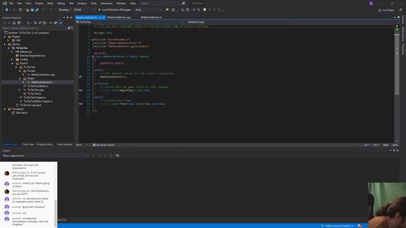Image resolution: width=406 pixels, height=228 pixels.
Task: Click the Home icon in Solution Explorer
Action: click(x=14, y=23)
